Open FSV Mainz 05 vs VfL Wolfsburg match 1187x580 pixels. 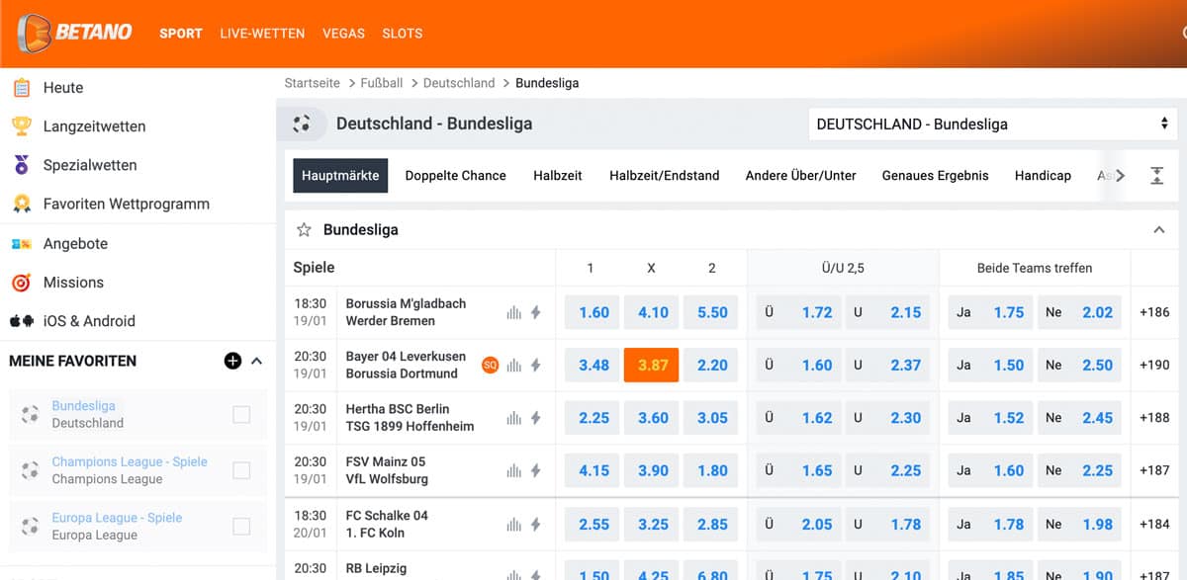point(387,470)
